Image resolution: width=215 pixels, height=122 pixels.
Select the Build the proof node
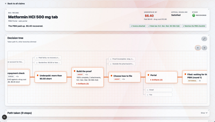pyautogui.click(x=87, y=77)
